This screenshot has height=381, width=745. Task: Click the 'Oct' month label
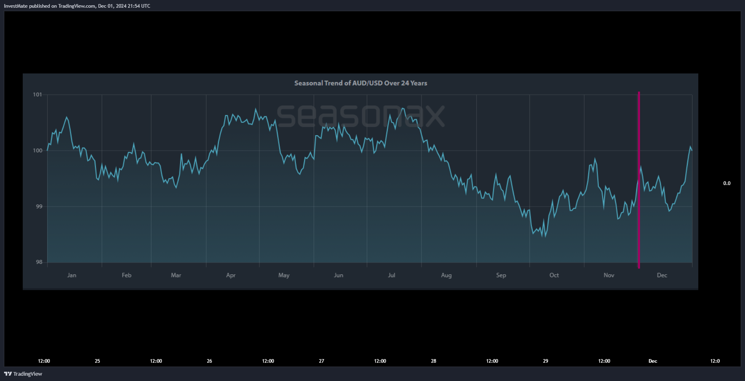[x=554, y=275]
